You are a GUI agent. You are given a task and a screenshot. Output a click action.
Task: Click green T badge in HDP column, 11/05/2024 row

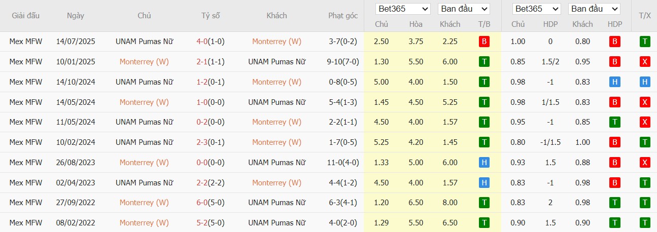click(615, 122)
